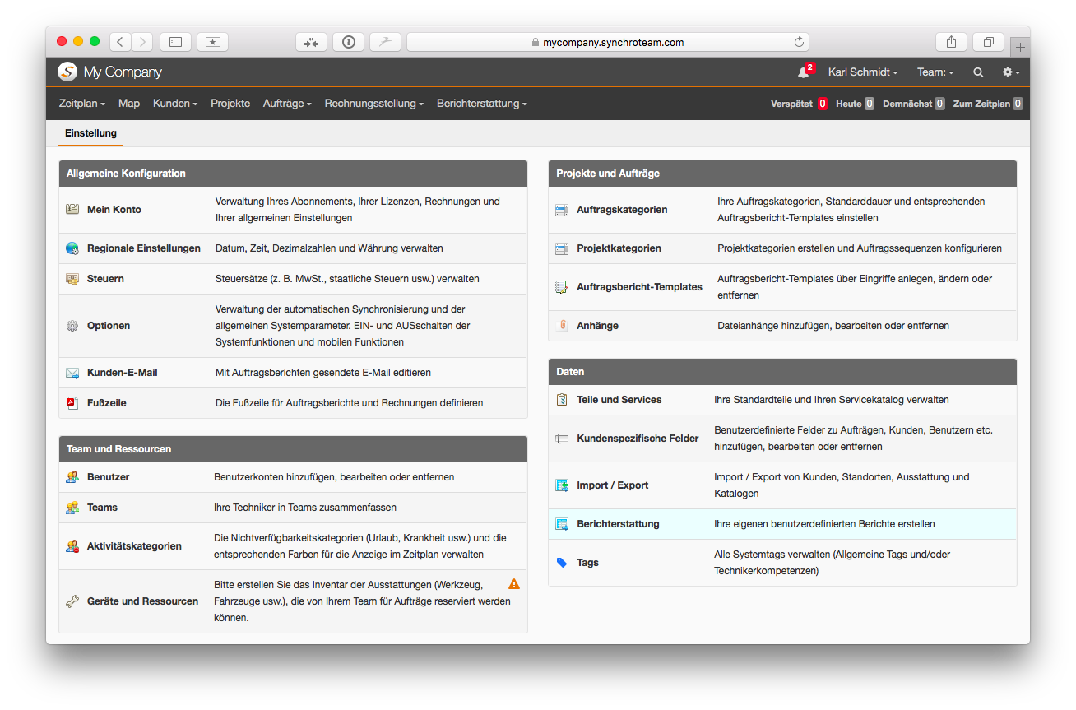This screenshot has height=710, width=1076.
Task: Click the wrench icon for Geräte und Ressourcen
Action: point(72,601)
